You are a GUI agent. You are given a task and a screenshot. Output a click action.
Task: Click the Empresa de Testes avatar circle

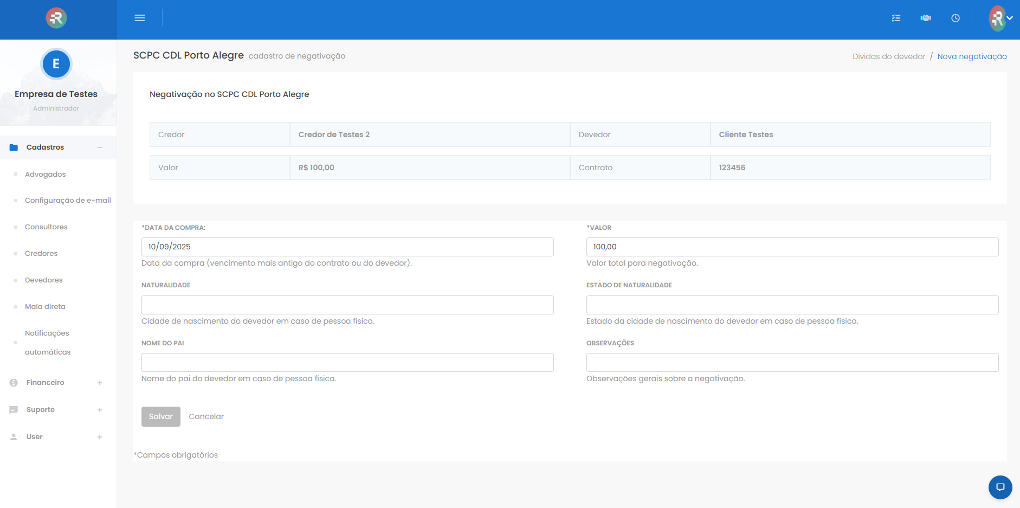coord(56,64)
